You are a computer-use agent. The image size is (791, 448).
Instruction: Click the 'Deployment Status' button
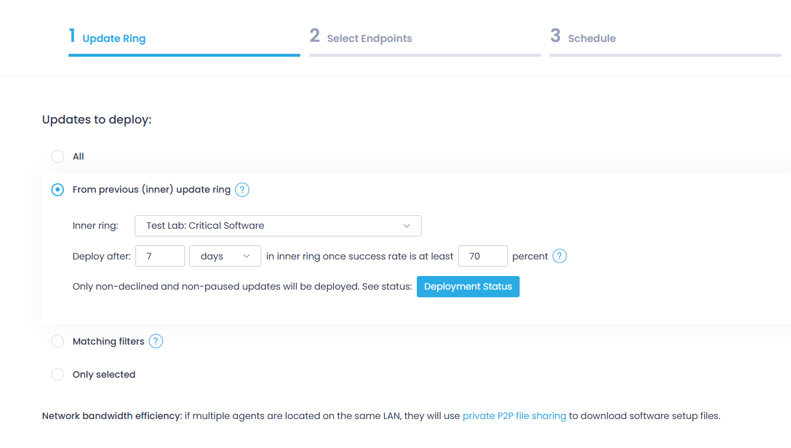[468, 286]
